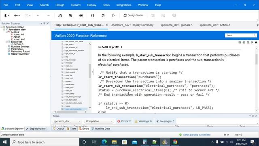This screenshot has height=146, width=259.
Task: Click the Replay play arrow toolbar icon
Action: pos(113,15)
